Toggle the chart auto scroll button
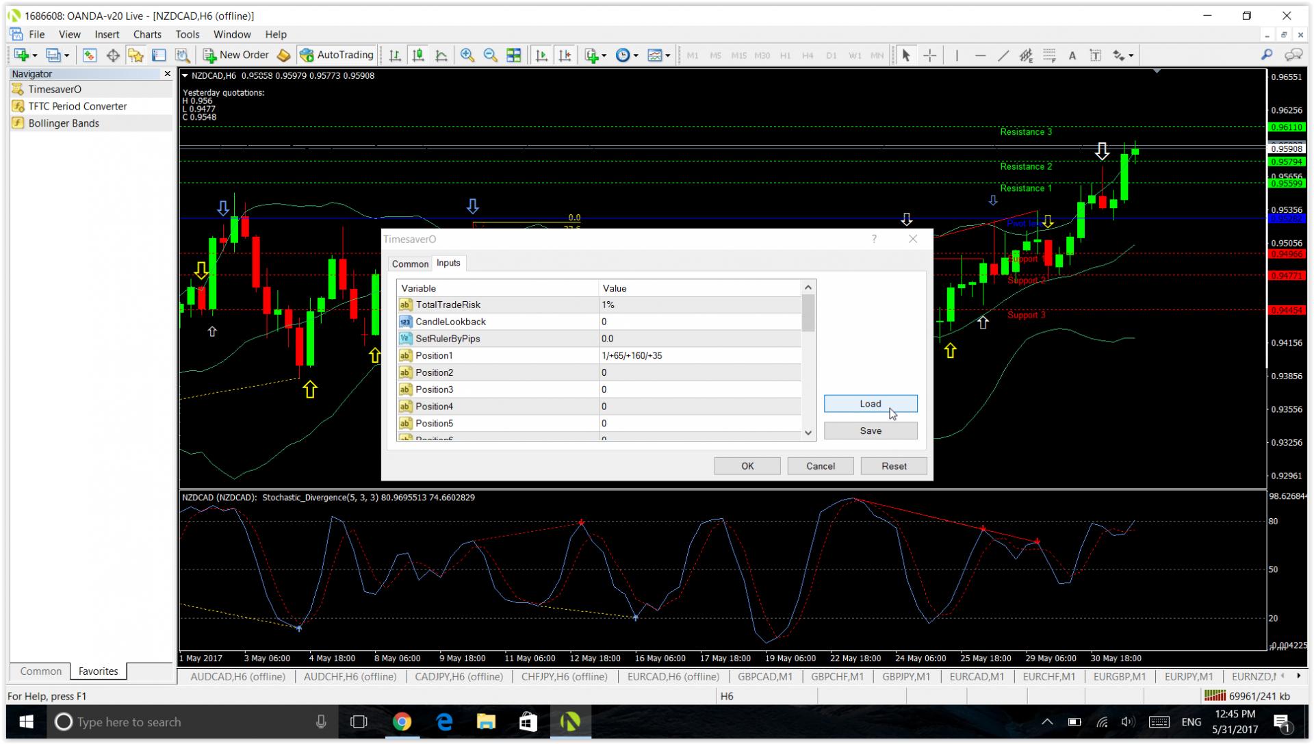The image size is (1314, 744). coord(541,55)
